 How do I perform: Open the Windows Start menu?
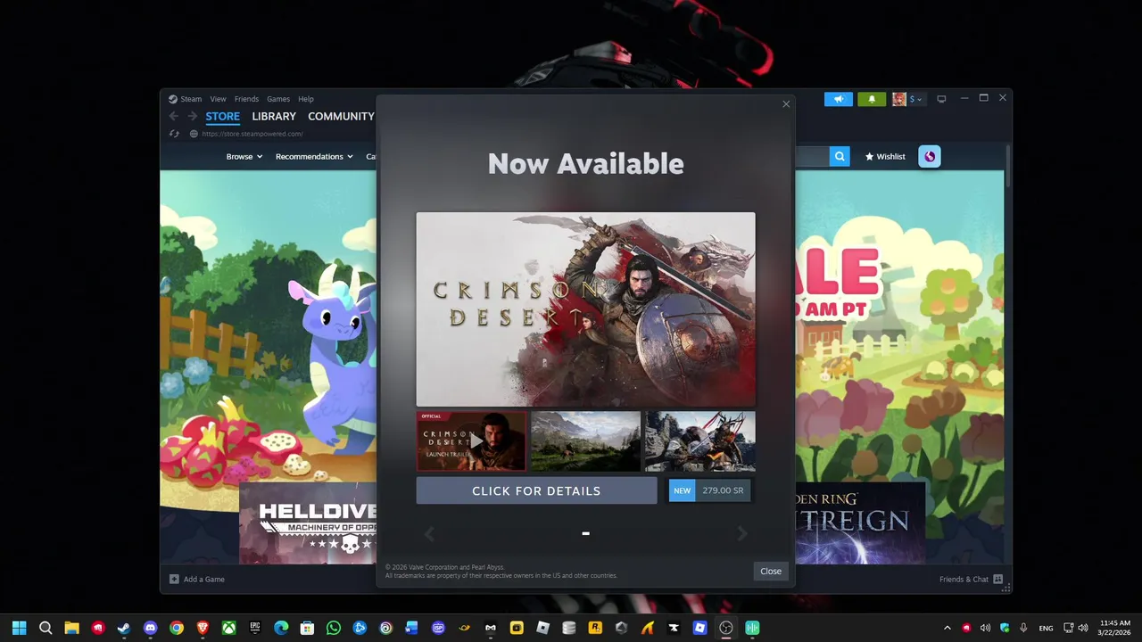pos(19,628)
